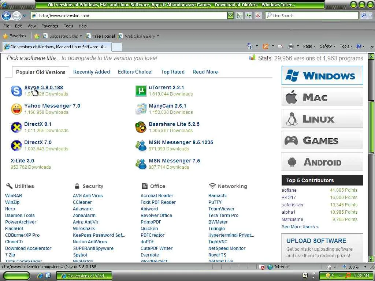Click the uTorrent green icon

click(141, 91)
